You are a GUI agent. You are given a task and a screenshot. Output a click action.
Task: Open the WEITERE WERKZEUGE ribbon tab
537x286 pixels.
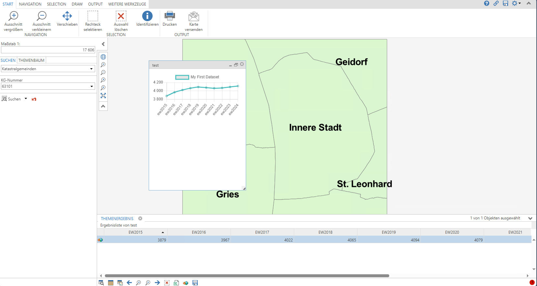click(127, 4)
